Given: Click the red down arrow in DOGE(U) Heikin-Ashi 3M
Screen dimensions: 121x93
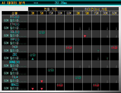Looking at the screenshot, I should pyautogui.click(x=80, y=66).
